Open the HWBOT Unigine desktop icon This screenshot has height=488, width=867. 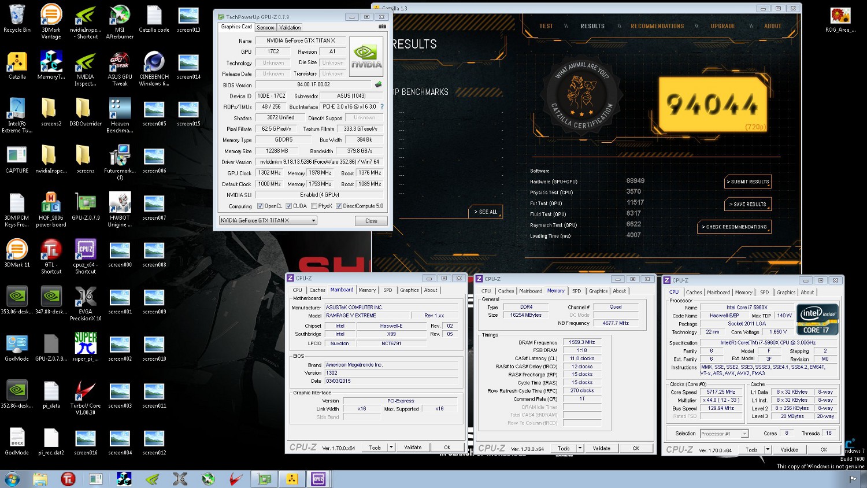pos(120,209)
